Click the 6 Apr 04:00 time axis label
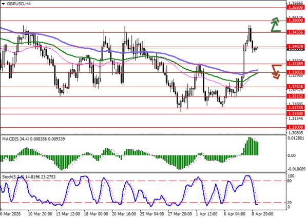The image size is (306, 218). pos(235,214)
